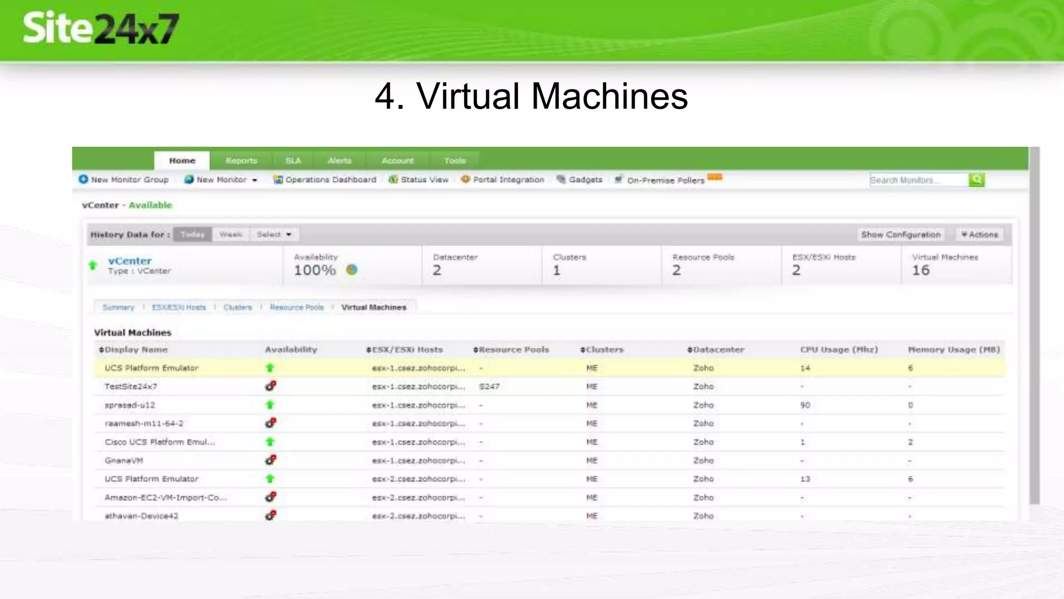This screenshot has width=1064, height=599.
Task: Click the vertical scrollbar of the page
Action: click(x=1034, y=325)
